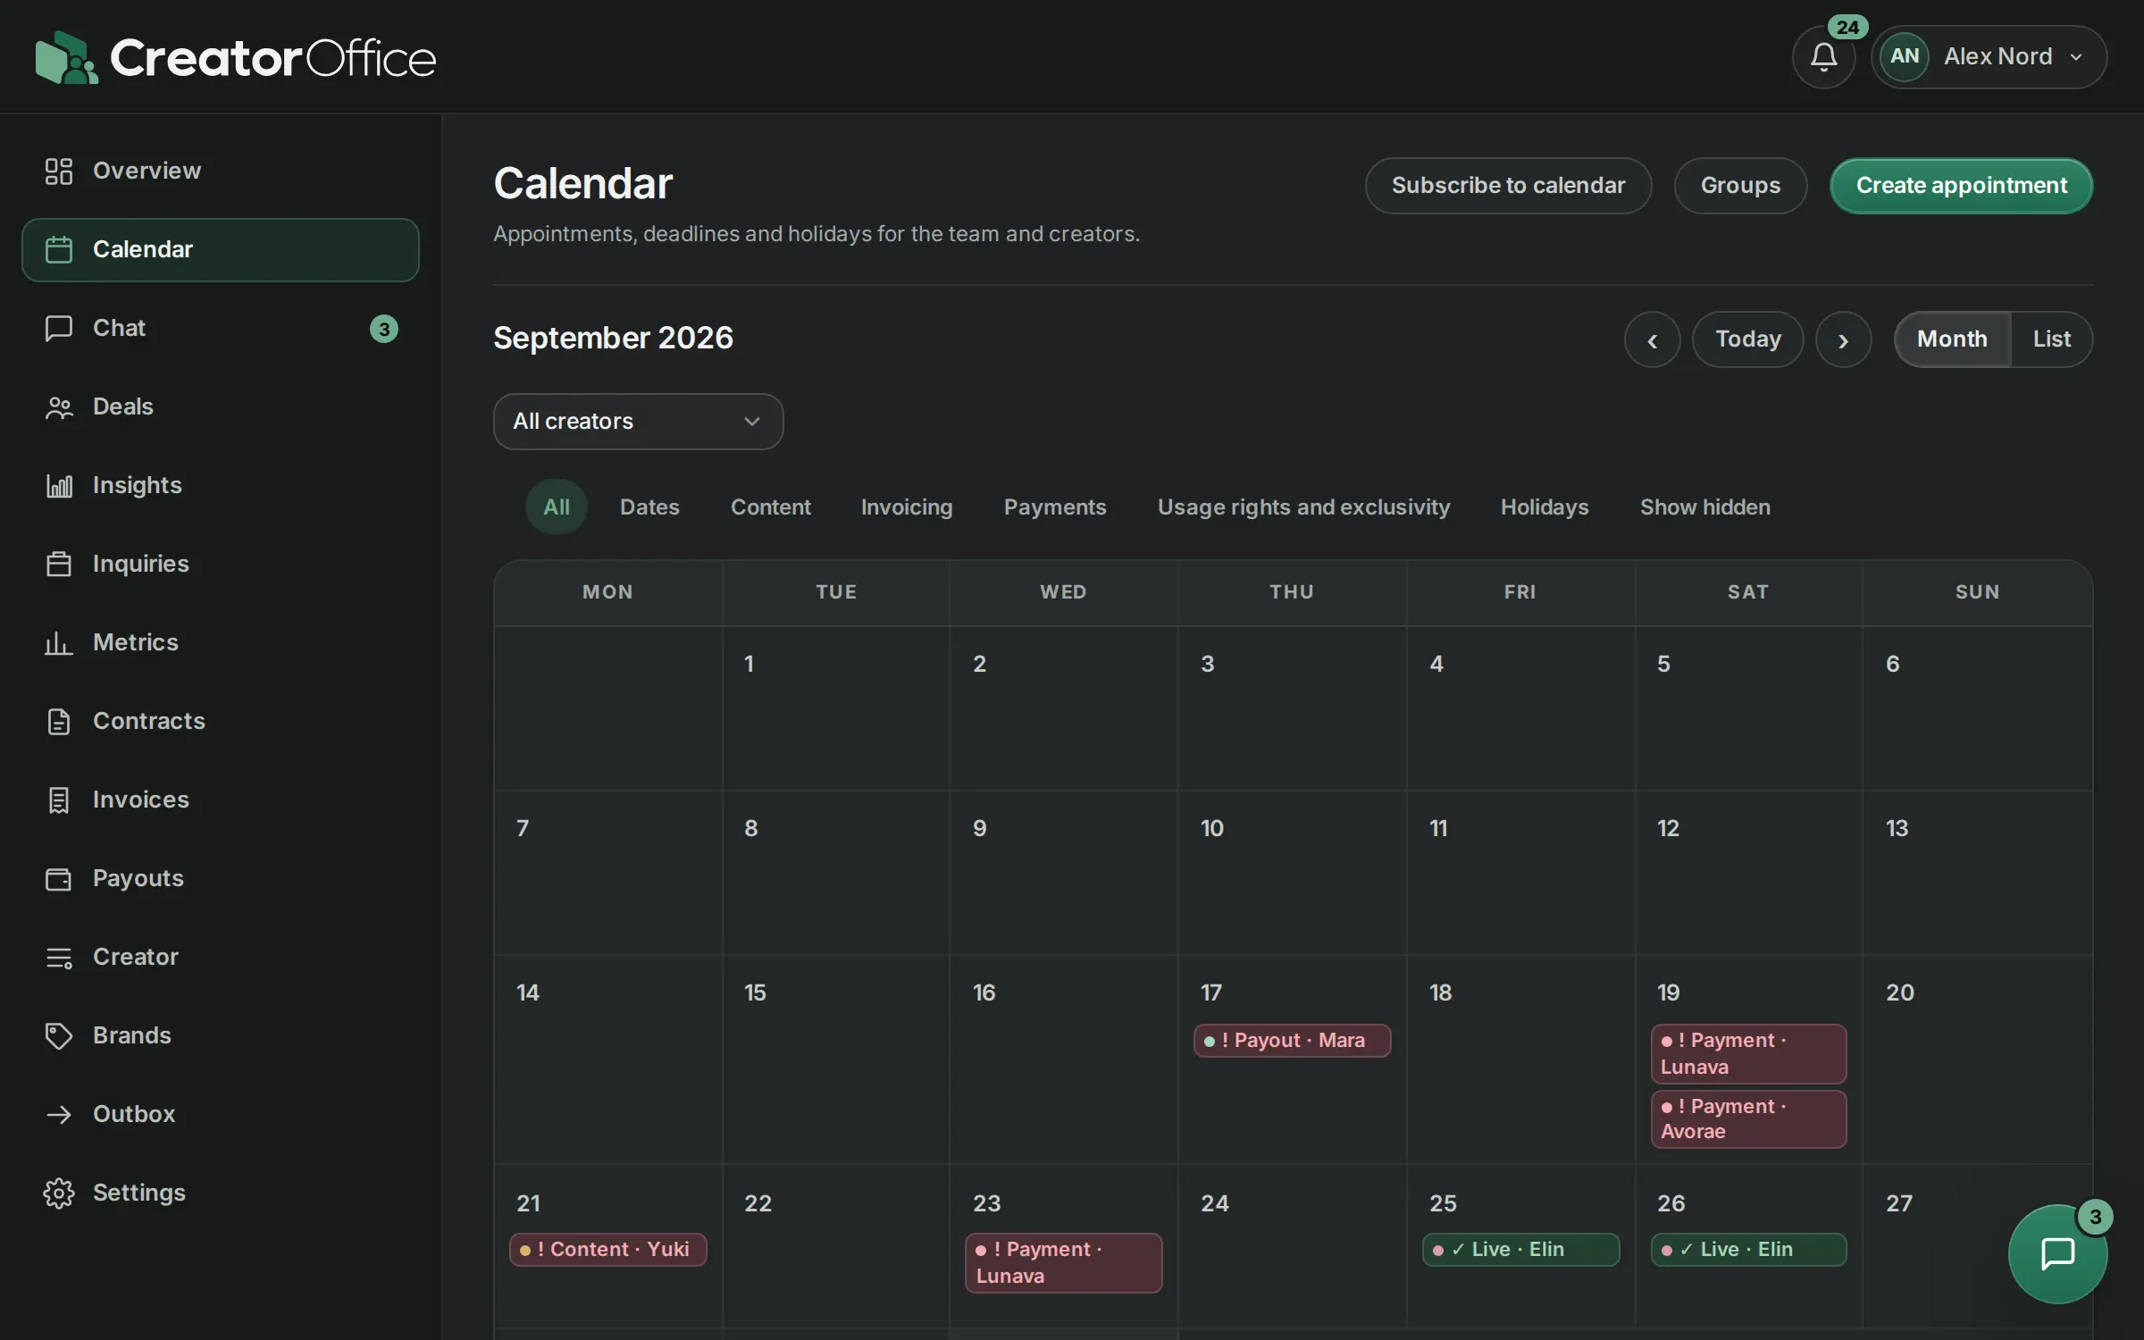Open the Insights section in the sidebar
Viewport: 2144px width, 1340px height.
click(221, 485)
